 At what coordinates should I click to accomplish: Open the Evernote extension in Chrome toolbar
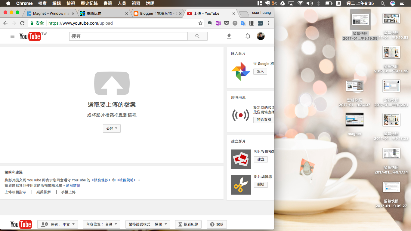point(210,23)
